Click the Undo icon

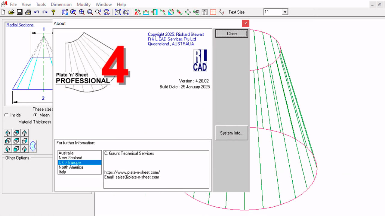click(36, 12)
